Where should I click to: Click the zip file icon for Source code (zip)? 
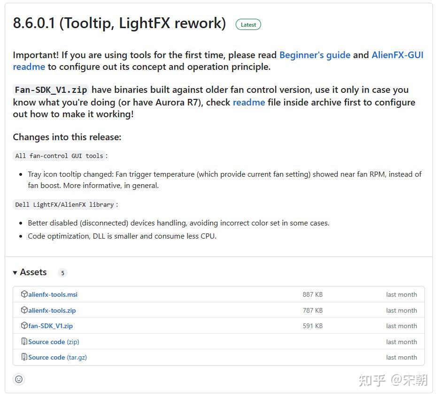pyautogui.click(x=24, y=342)
